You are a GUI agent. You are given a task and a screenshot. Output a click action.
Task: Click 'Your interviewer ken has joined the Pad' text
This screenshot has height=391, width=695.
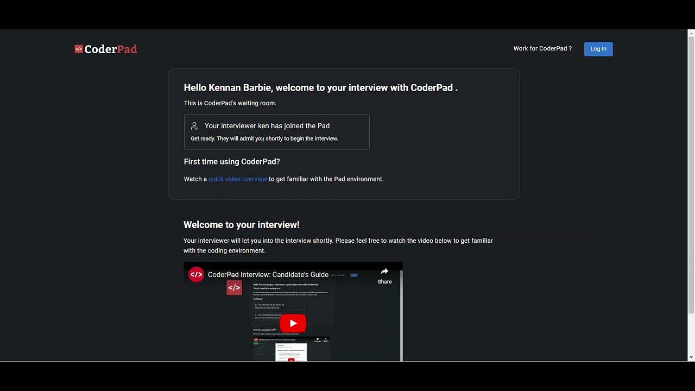pos(267,125)
